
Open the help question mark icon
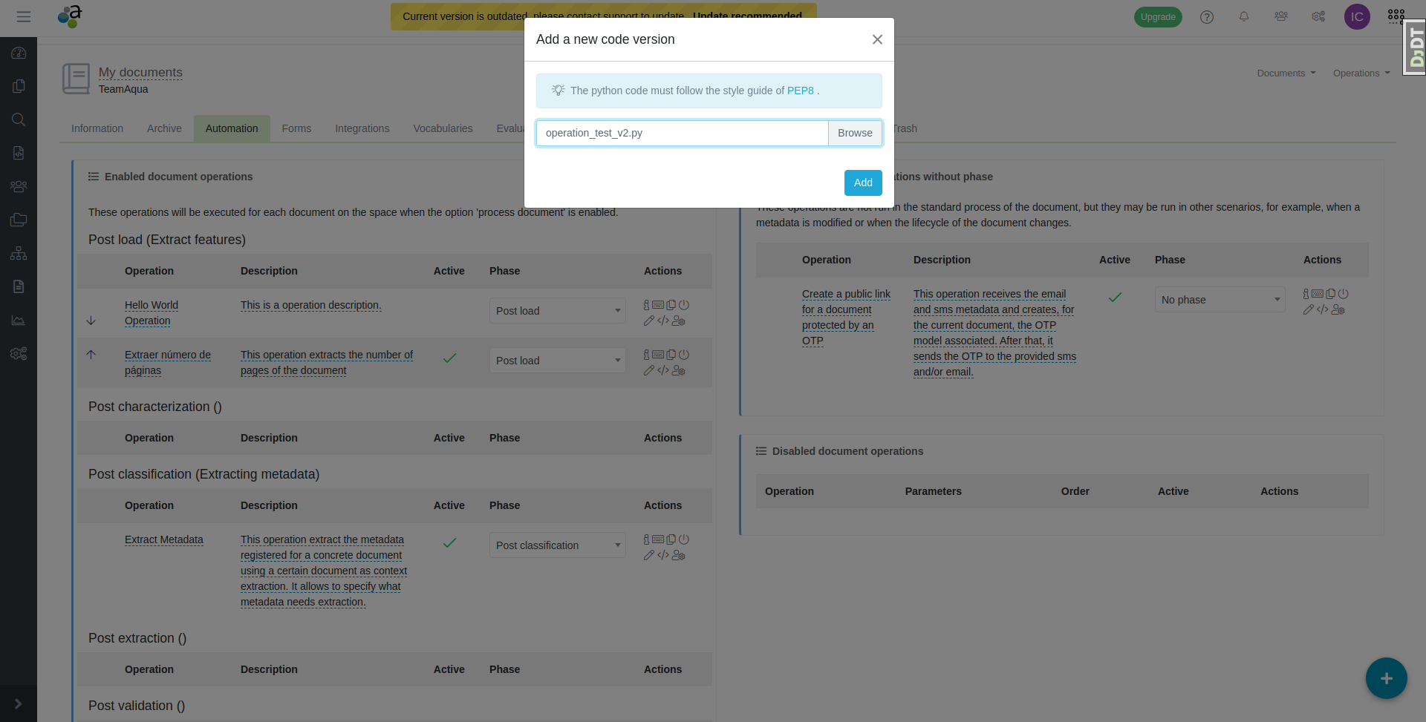(1207, 17)
